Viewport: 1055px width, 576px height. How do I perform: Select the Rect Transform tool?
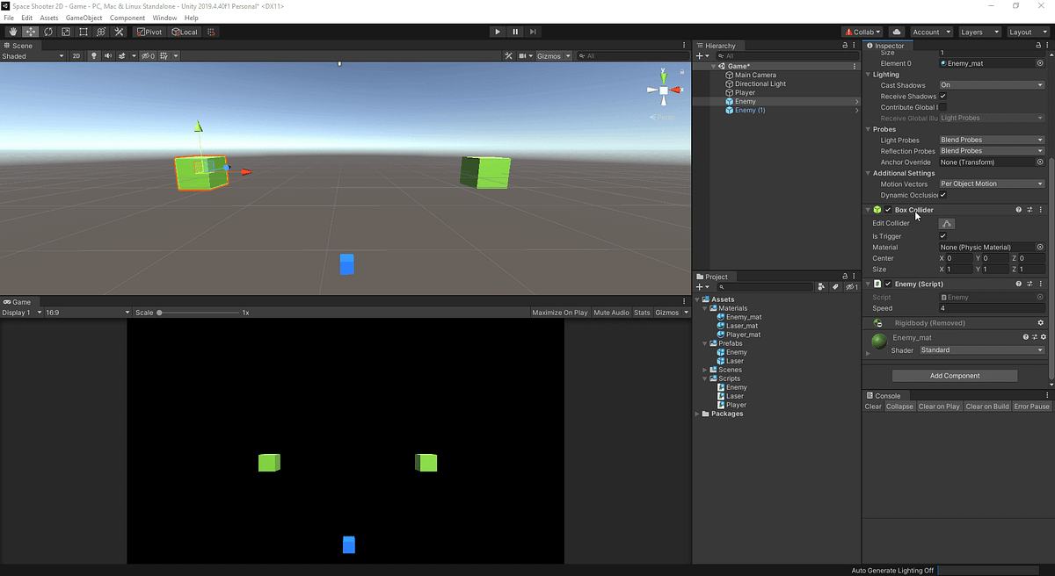(x=82, y=32)
